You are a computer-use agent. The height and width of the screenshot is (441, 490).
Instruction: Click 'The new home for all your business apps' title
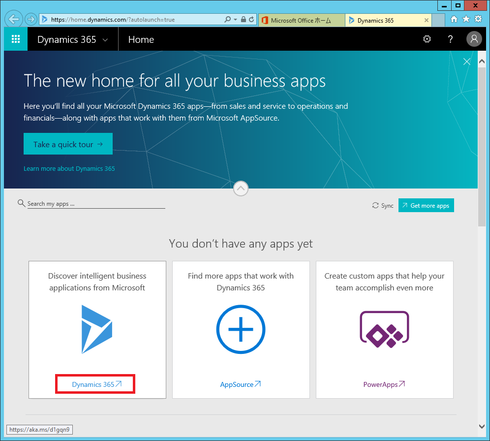click(175, 81)
